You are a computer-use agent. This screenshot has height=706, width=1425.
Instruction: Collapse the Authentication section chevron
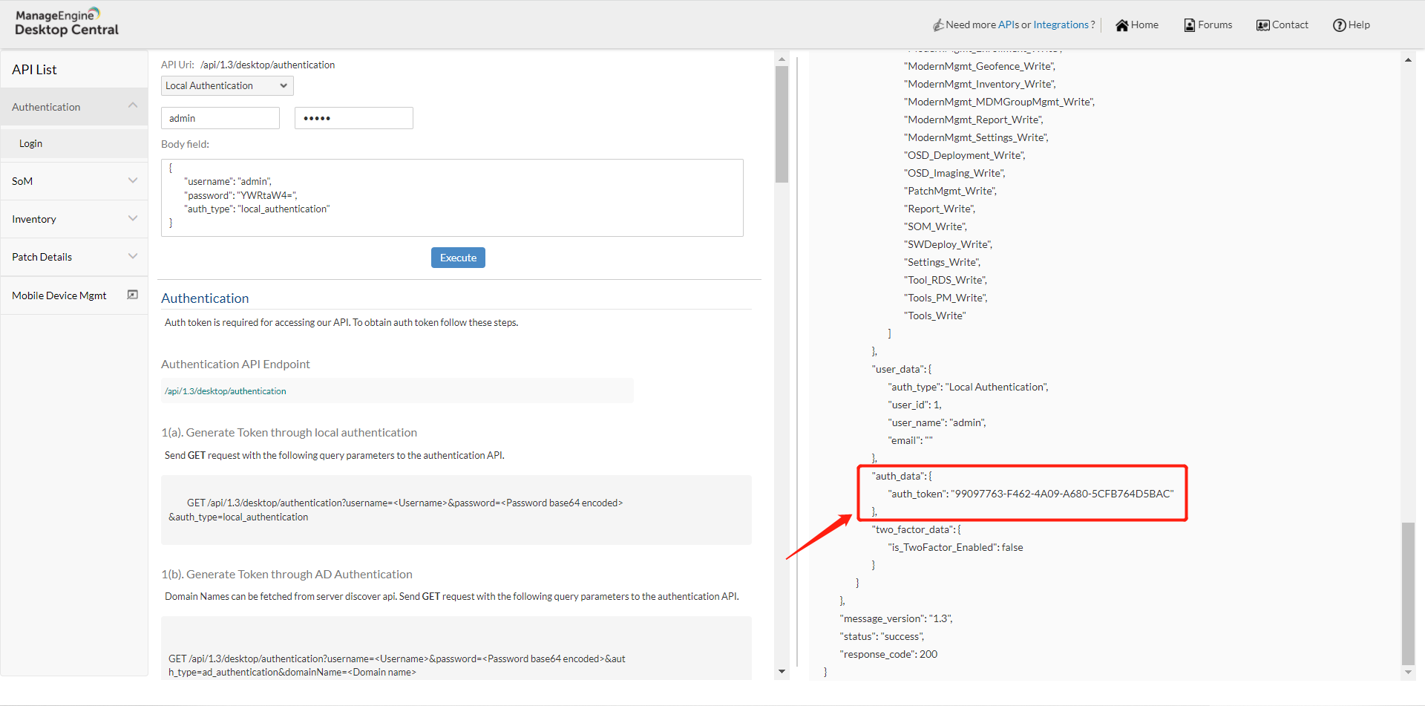133,105
